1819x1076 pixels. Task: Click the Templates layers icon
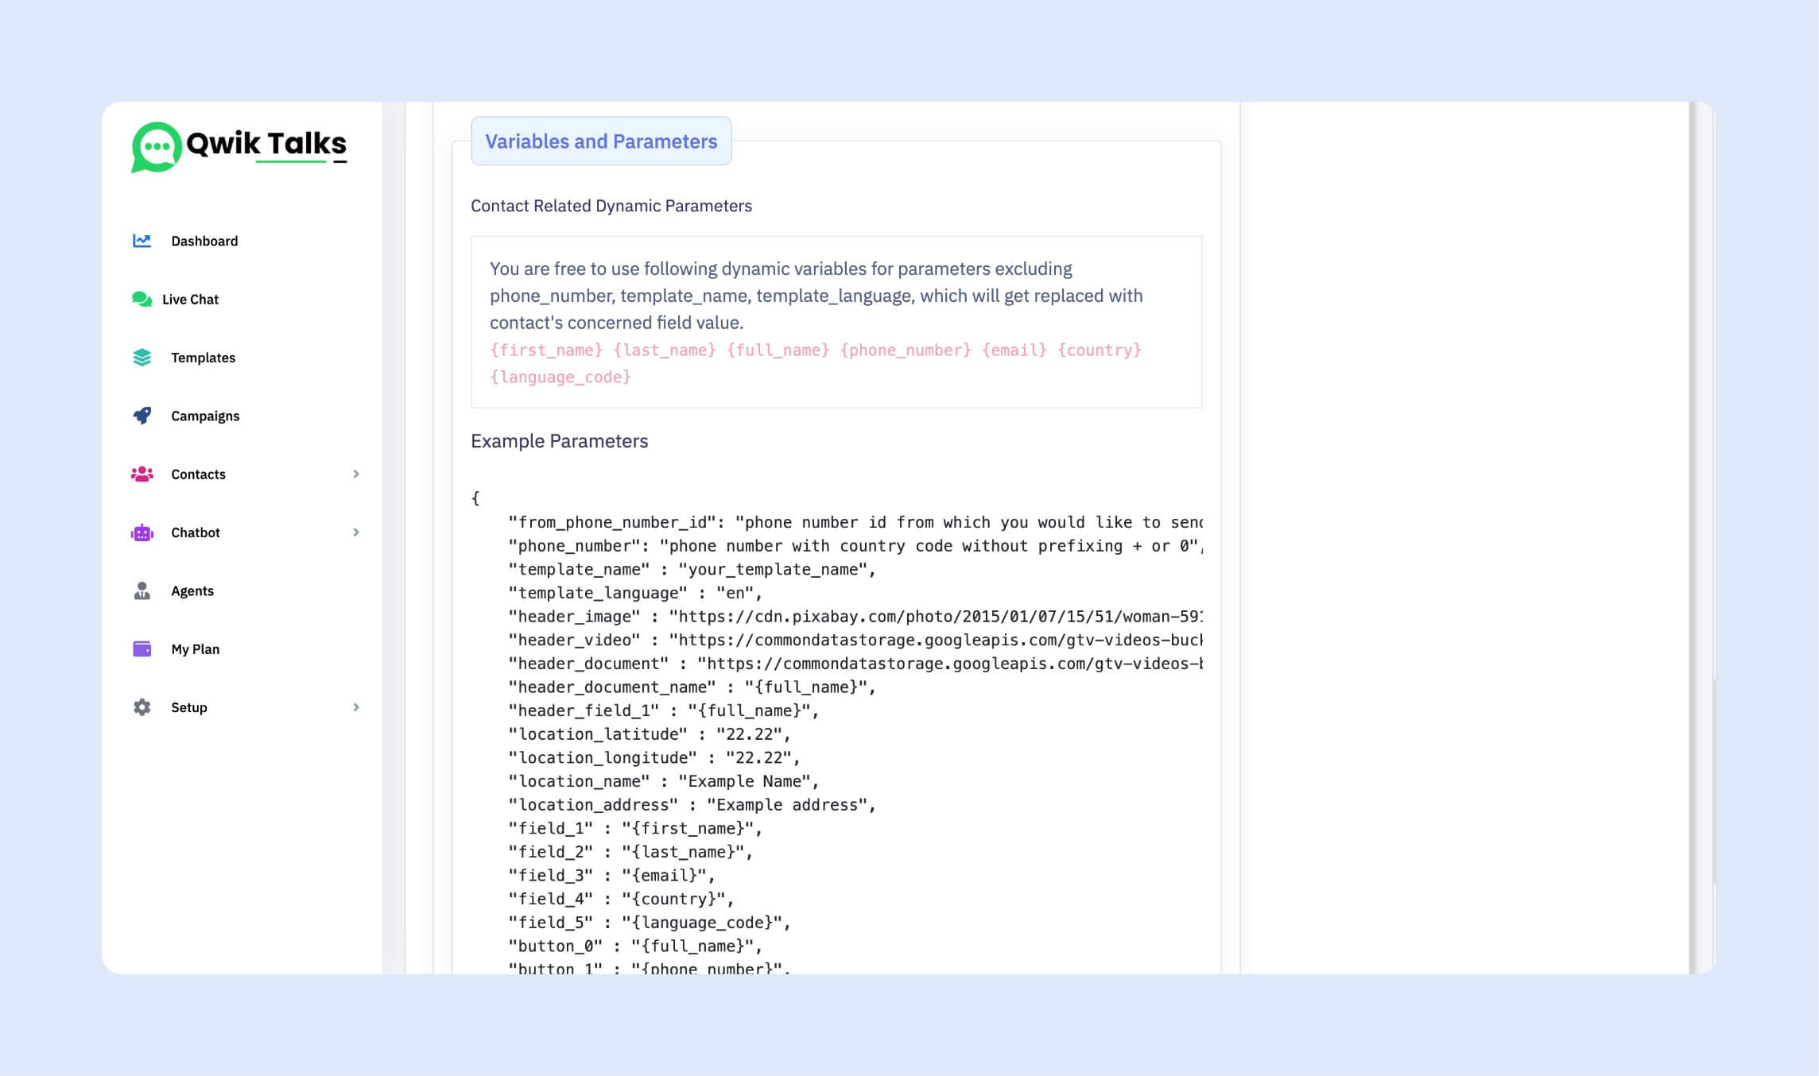(x=142, y=358)
